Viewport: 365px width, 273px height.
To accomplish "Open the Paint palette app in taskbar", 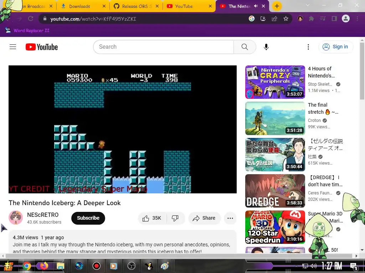I will tap(165, 266).
